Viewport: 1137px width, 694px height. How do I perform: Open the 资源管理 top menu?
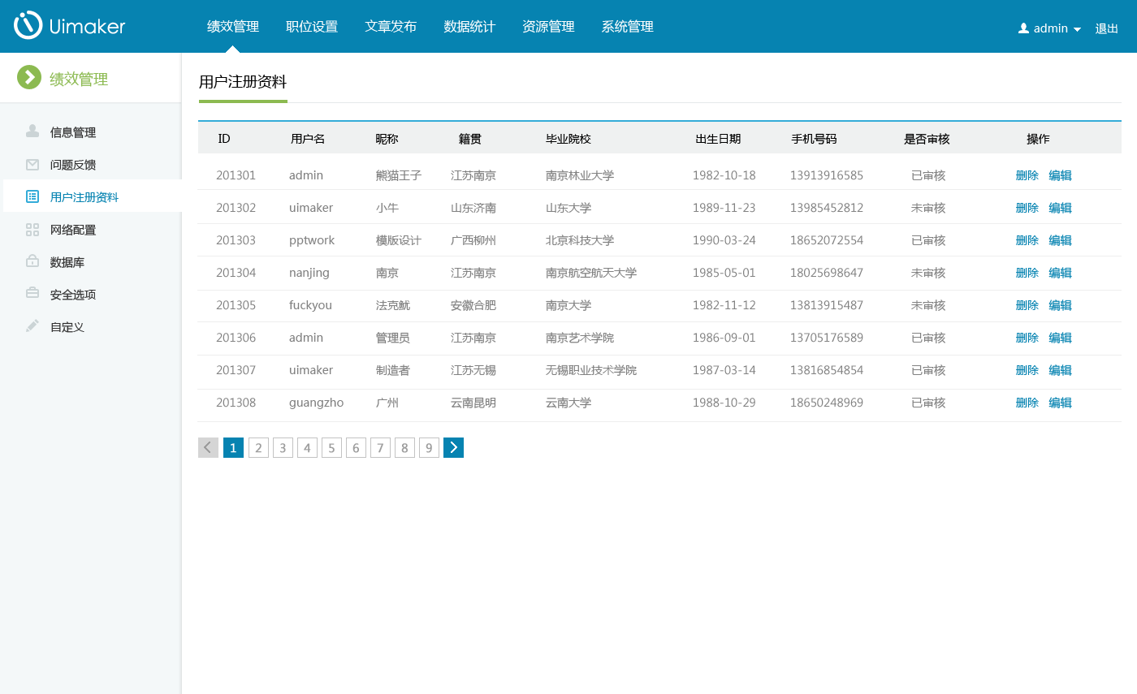pos(548,26)
